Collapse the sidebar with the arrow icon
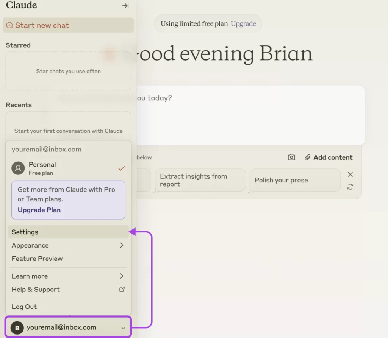 (x=125, y=5)
